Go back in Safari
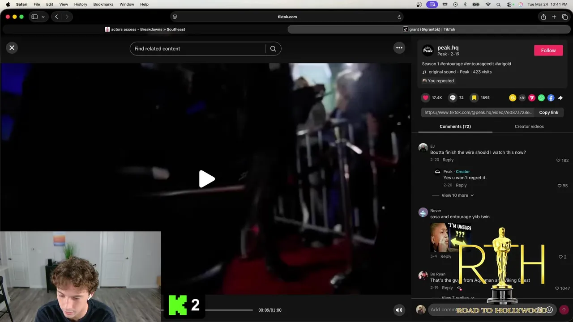This screenshot has height=322, width=573. (56, 17)
